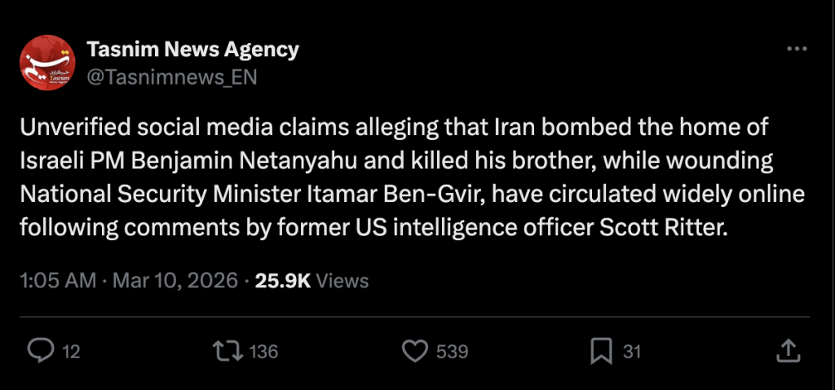Open the Tasnim News Agency display name

tap(192, 50)
